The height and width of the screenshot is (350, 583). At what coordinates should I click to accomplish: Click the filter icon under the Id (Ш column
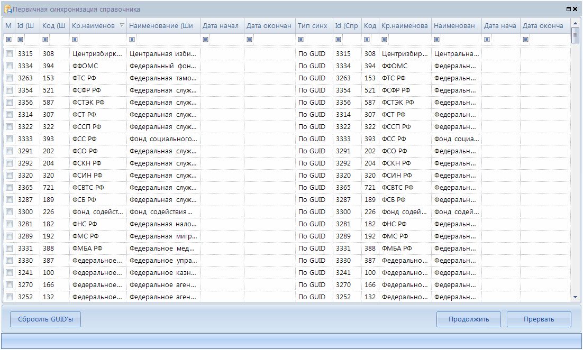click(x=21, y=39)
